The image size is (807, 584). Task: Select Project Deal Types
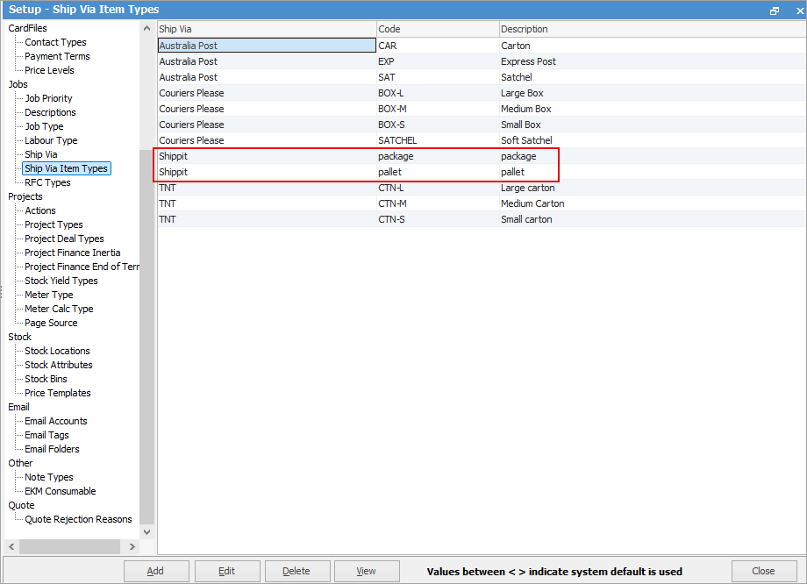pos(64,239)
